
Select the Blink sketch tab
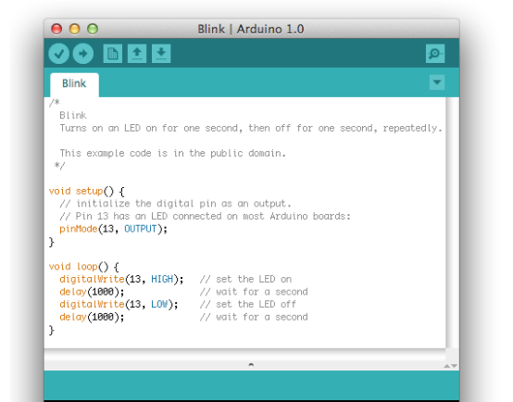[x=74, y=84]
